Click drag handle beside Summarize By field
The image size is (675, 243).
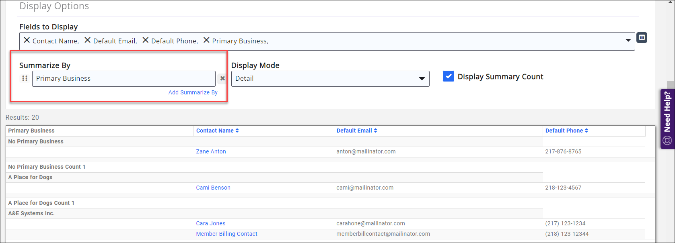(25, 78)
